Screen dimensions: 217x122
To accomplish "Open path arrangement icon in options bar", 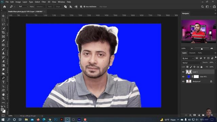I will 76,7.
